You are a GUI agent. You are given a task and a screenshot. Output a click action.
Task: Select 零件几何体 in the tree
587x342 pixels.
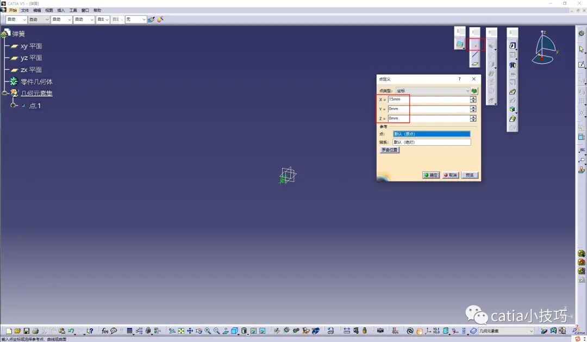(36, 81)
